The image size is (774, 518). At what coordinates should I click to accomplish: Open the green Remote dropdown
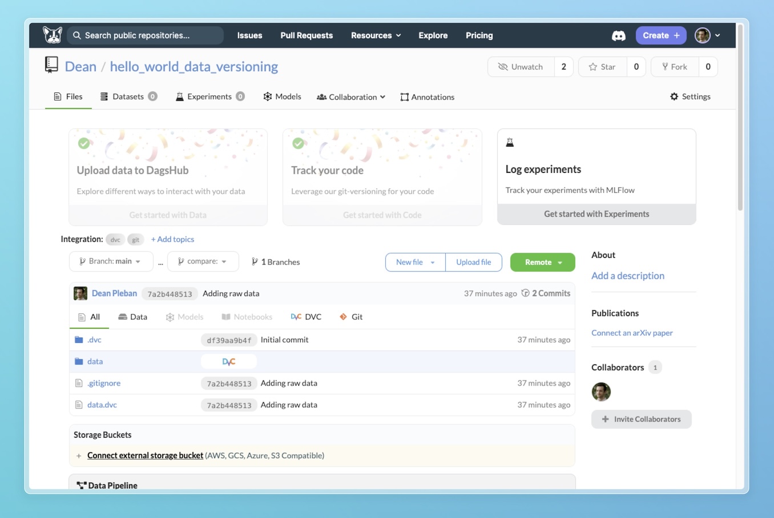coord(542,262)
